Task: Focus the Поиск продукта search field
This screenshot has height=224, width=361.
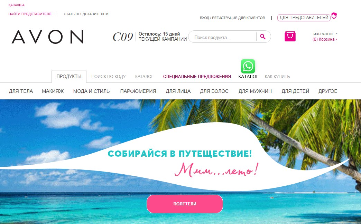Action: pos(222,37)
